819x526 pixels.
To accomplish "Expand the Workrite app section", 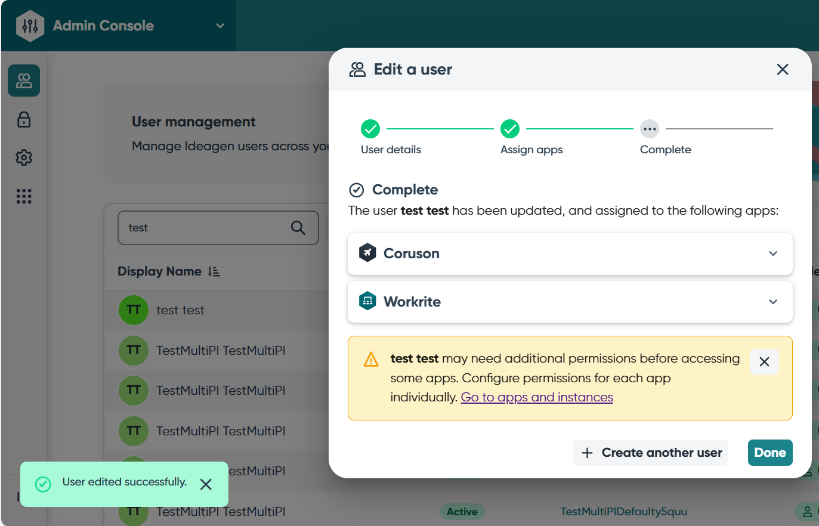I will (x=773, y=302).
